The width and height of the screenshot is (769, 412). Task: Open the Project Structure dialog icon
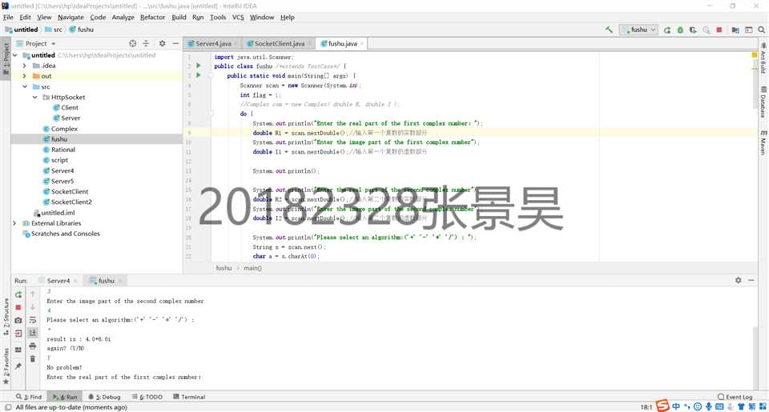pyautogui.click(x=735, y=30)
